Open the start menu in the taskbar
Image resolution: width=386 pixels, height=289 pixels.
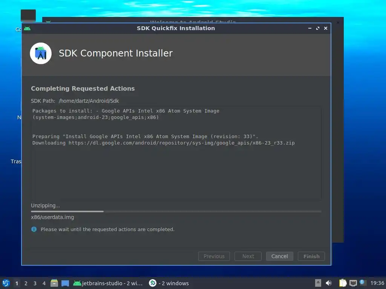pos(6,283)
